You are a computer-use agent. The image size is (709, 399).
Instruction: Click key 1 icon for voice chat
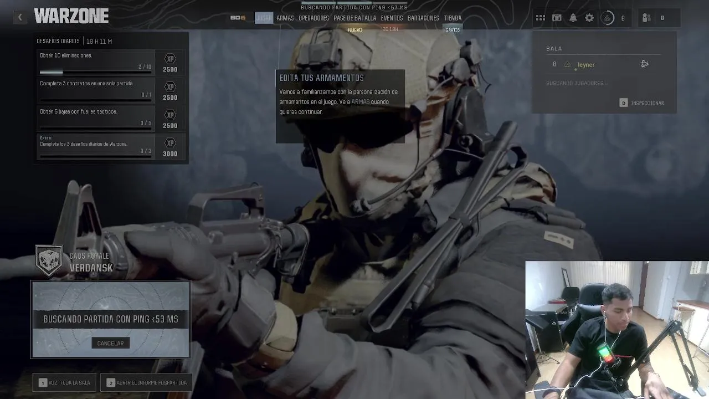coord(43,382)
